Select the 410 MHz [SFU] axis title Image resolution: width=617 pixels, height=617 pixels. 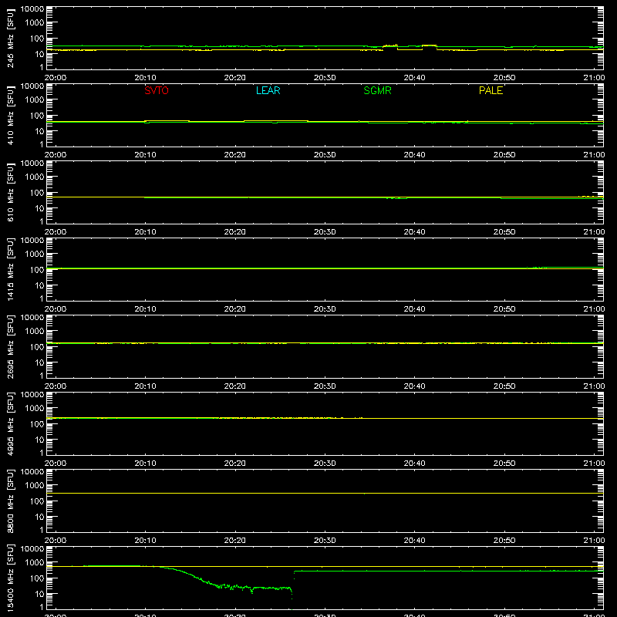tap(10, 115)
